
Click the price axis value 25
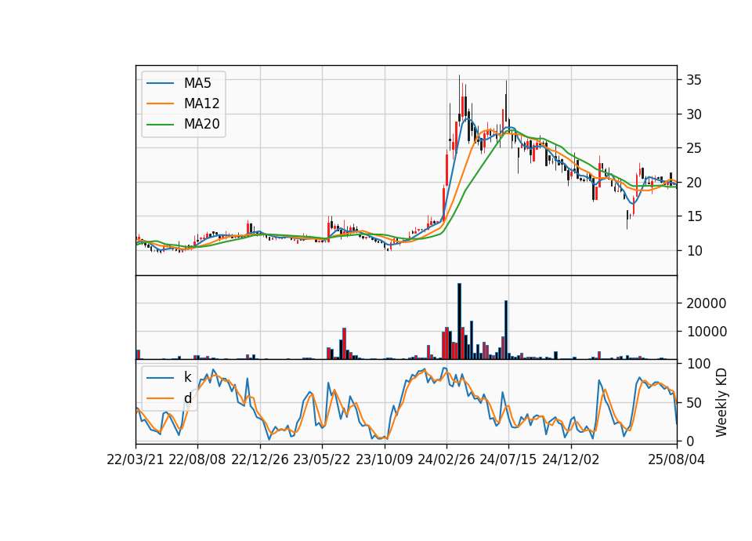coord(693,148)
